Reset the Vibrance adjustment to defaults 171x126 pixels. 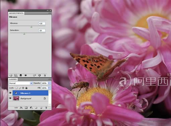click(40, 75)
